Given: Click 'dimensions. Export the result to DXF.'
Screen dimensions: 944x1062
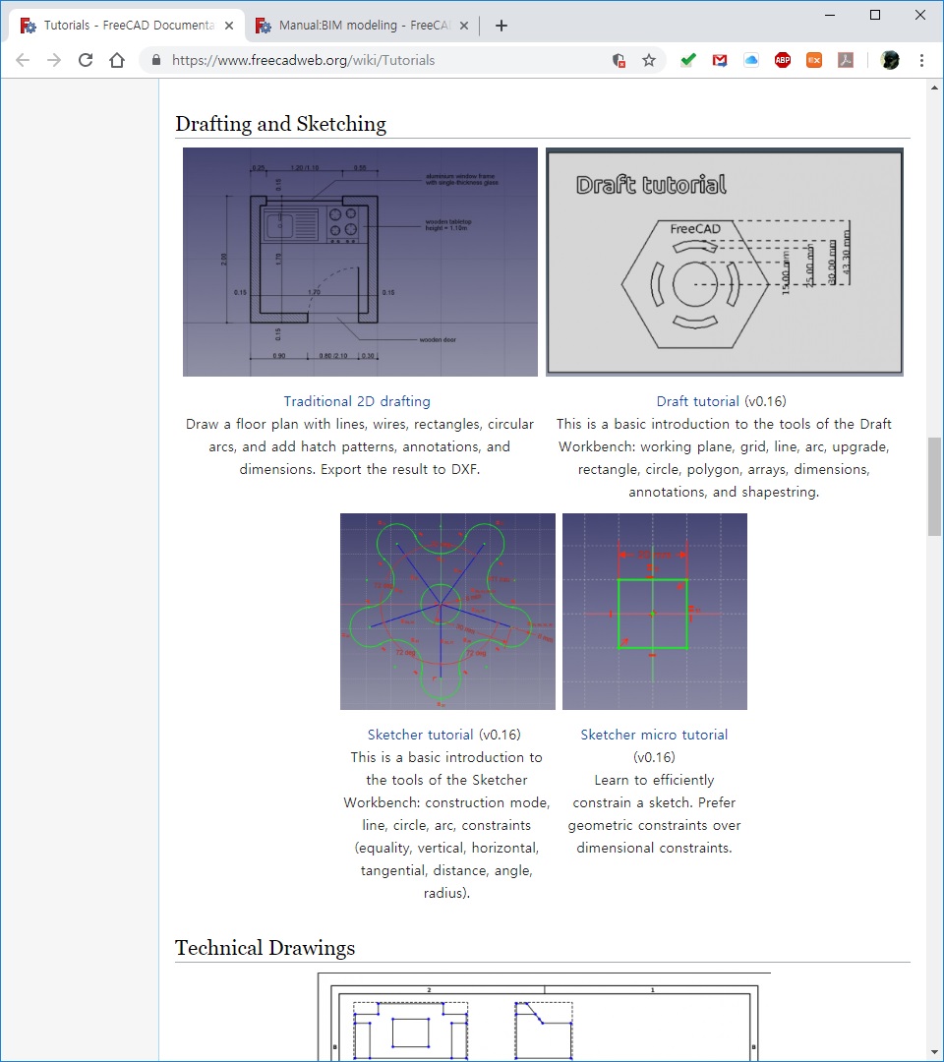Looking at the screenshot, I should [360, 469].
